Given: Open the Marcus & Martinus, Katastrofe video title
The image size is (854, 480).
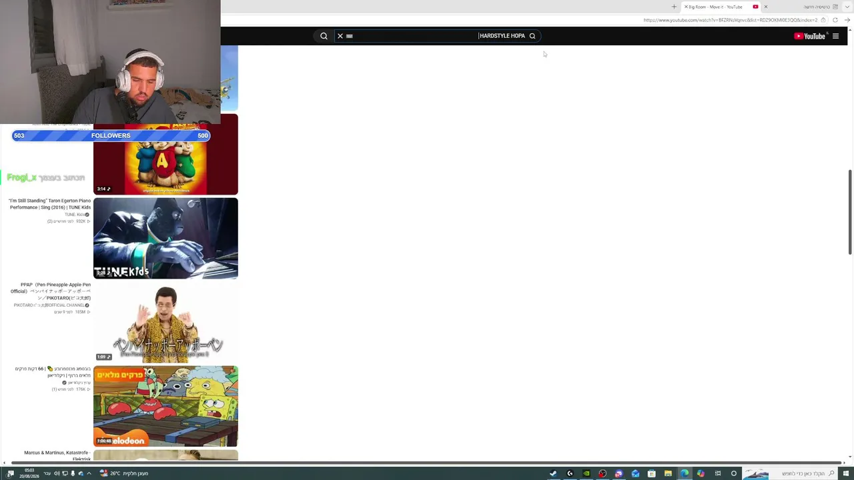Looking at the screenshot, I should point(57,455).
